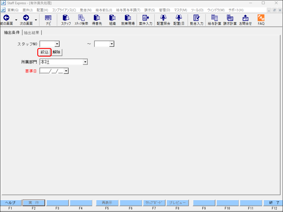Open the スタッフ検索 search icon
The width and height of the screenshot is (283, 212).
81,20
